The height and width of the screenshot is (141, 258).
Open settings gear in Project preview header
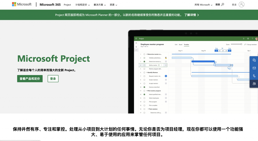248,39
